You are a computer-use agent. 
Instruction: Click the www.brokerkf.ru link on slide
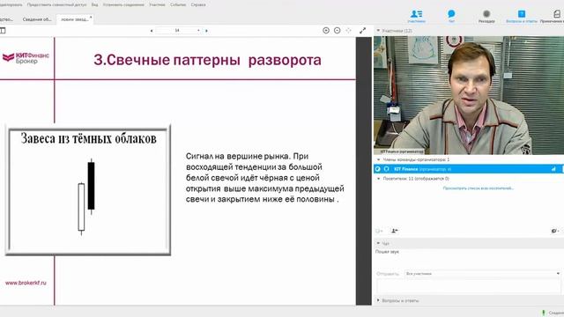pos(26,283)
